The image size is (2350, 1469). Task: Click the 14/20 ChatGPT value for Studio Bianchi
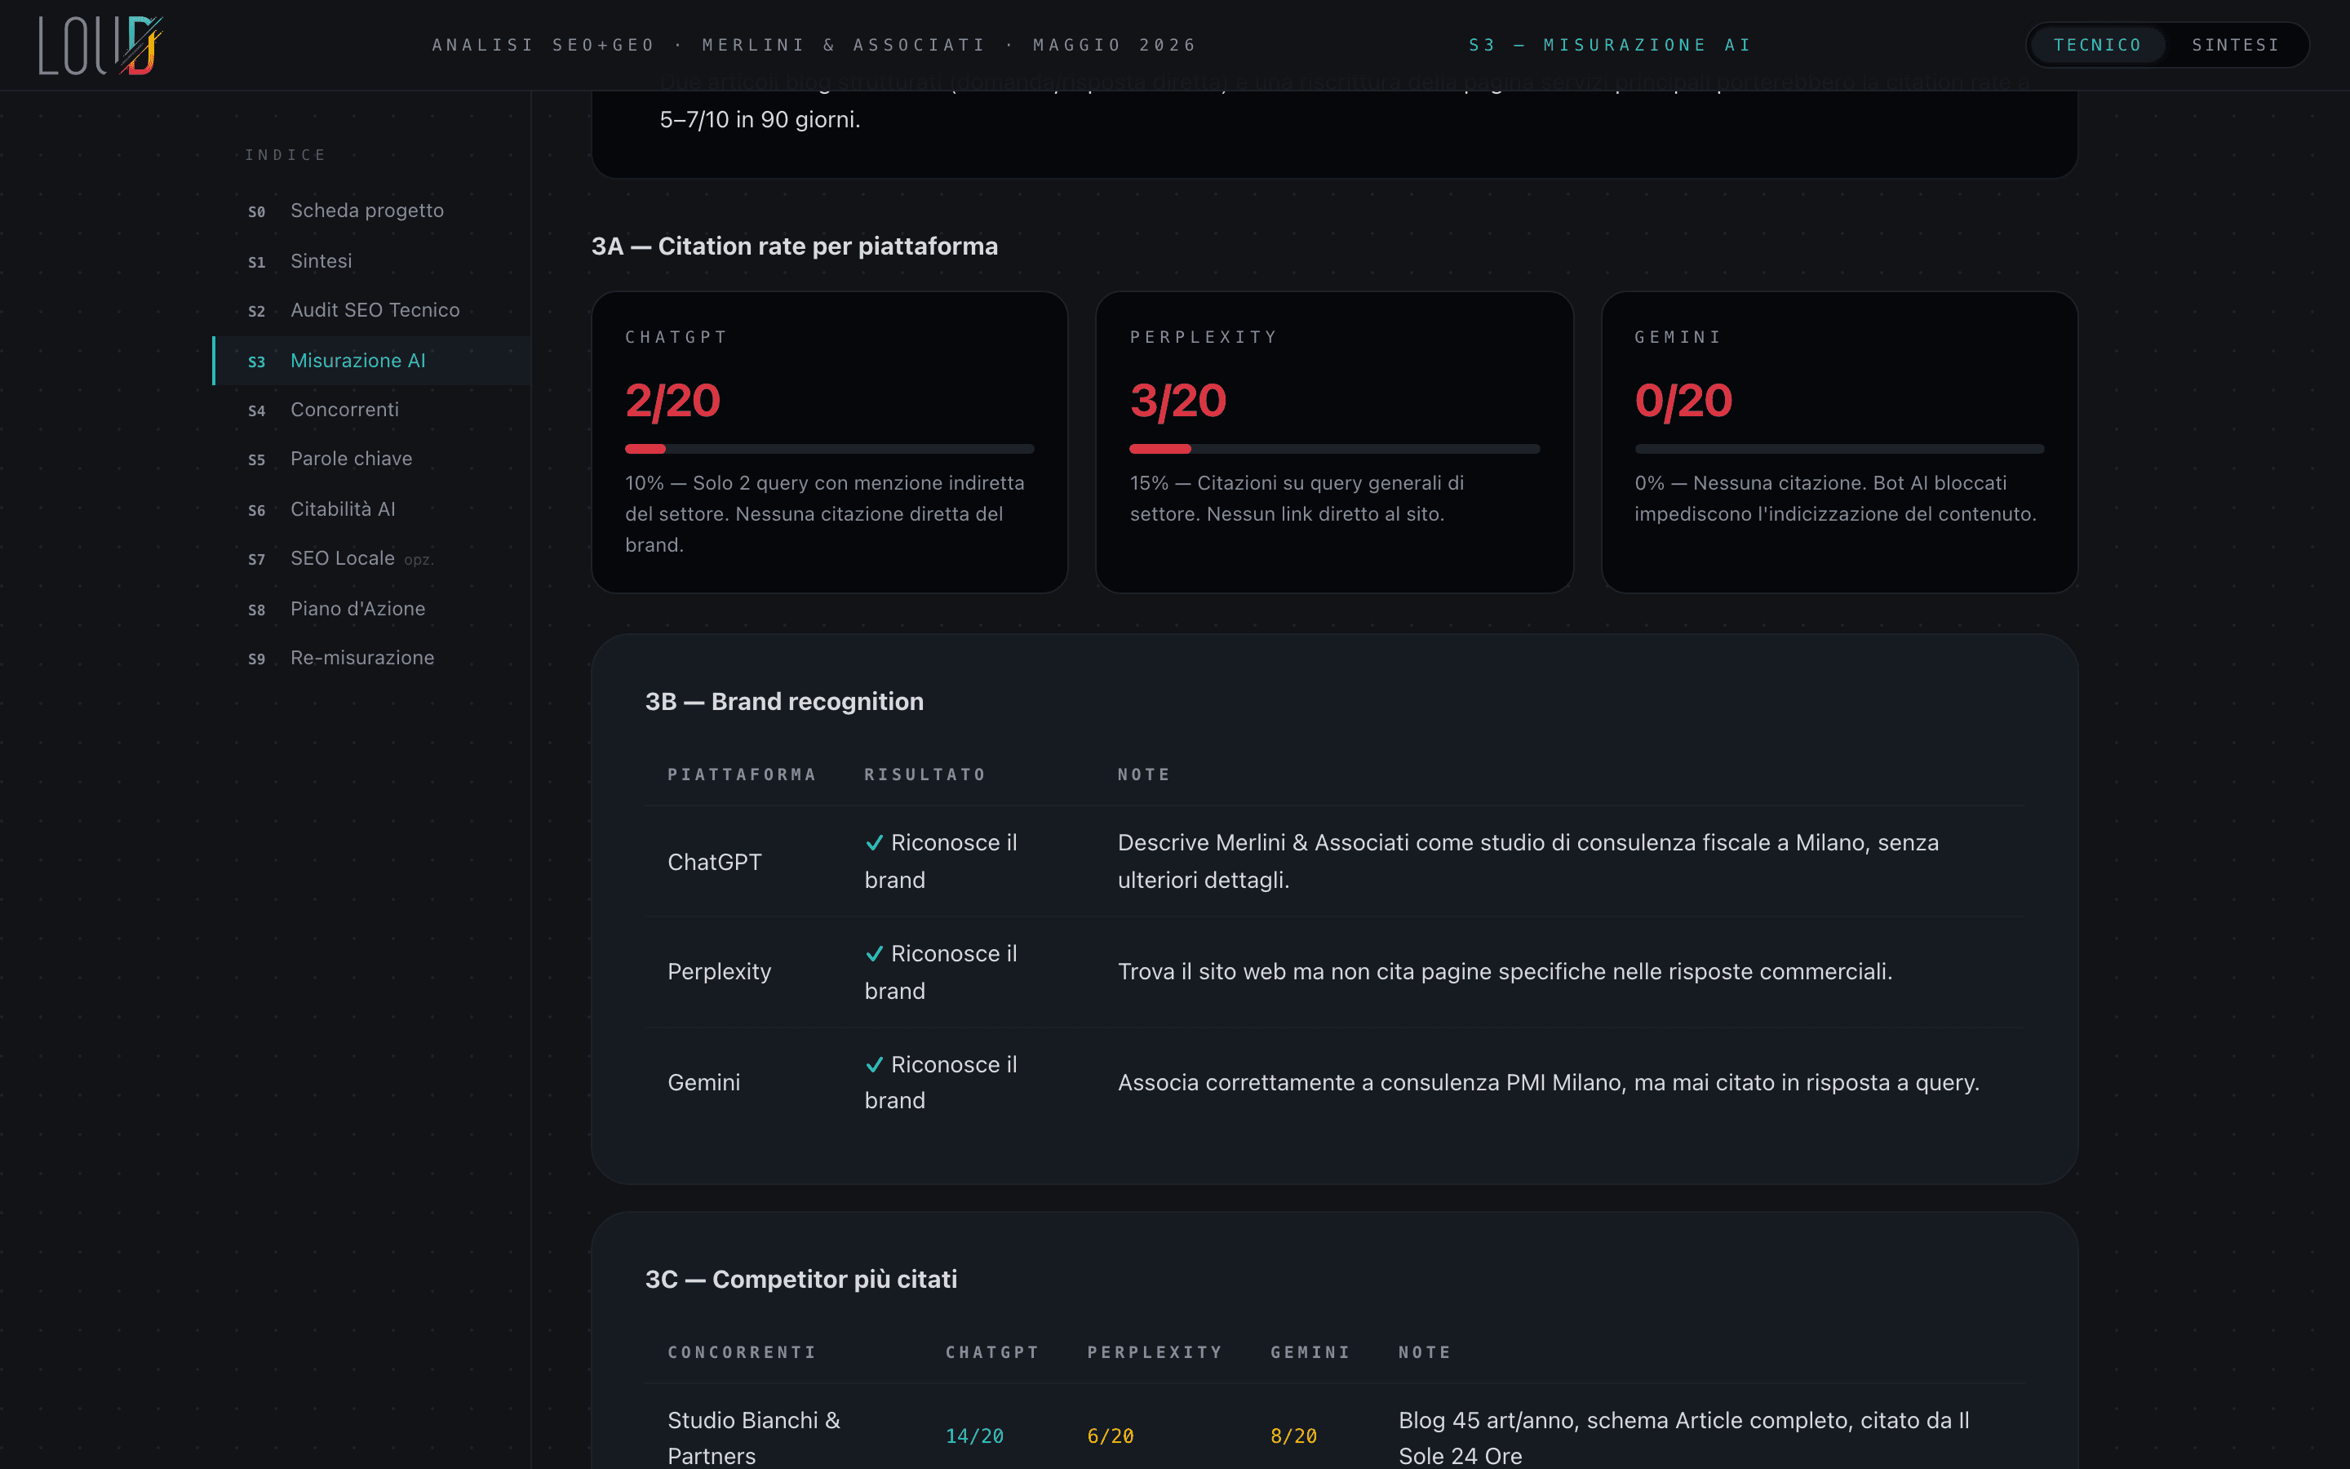(x=975, y=1436)
